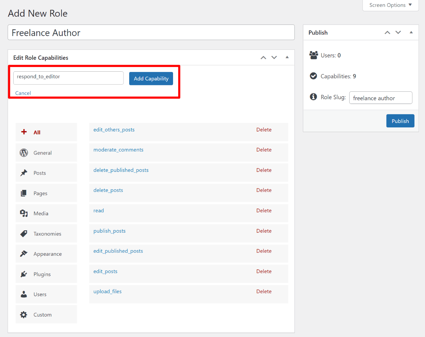The width and height of the screenshot is (425, 337).
Task: Collapse the Publish panel
Action: click(411, 32)
